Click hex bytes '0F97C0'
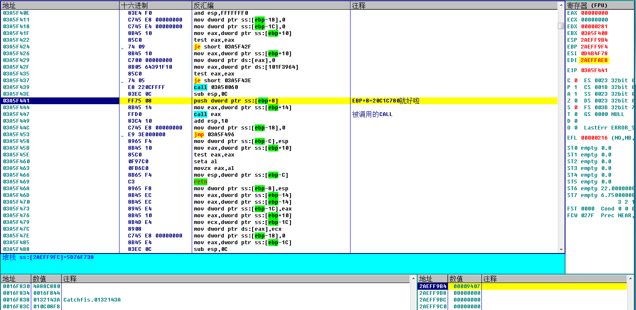 pyautogui.click(x=138, y=162)
